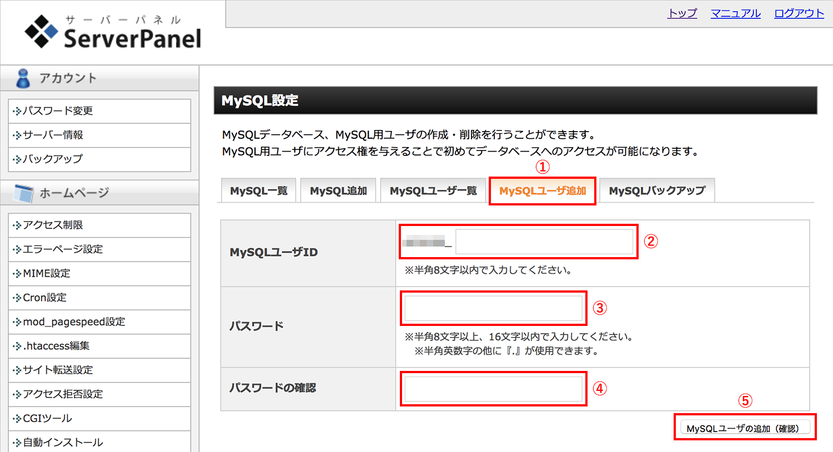Viewport: 833px width, 452px height.
Task: Switch to the MySQLユーザ一覧 tab
Action: [x=433, y=190]
